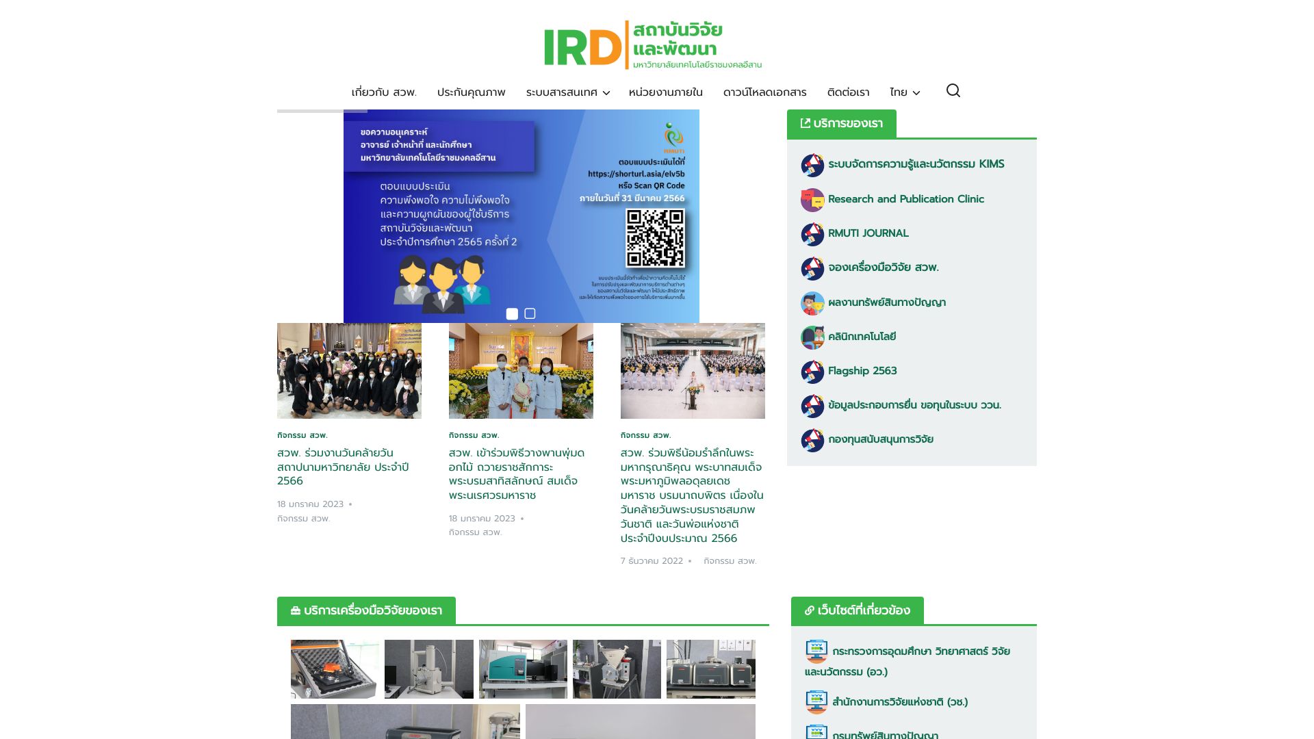Open hopper mixer machine equipment thumbnail
The image size is (1314, 739).
coord(617,669)
